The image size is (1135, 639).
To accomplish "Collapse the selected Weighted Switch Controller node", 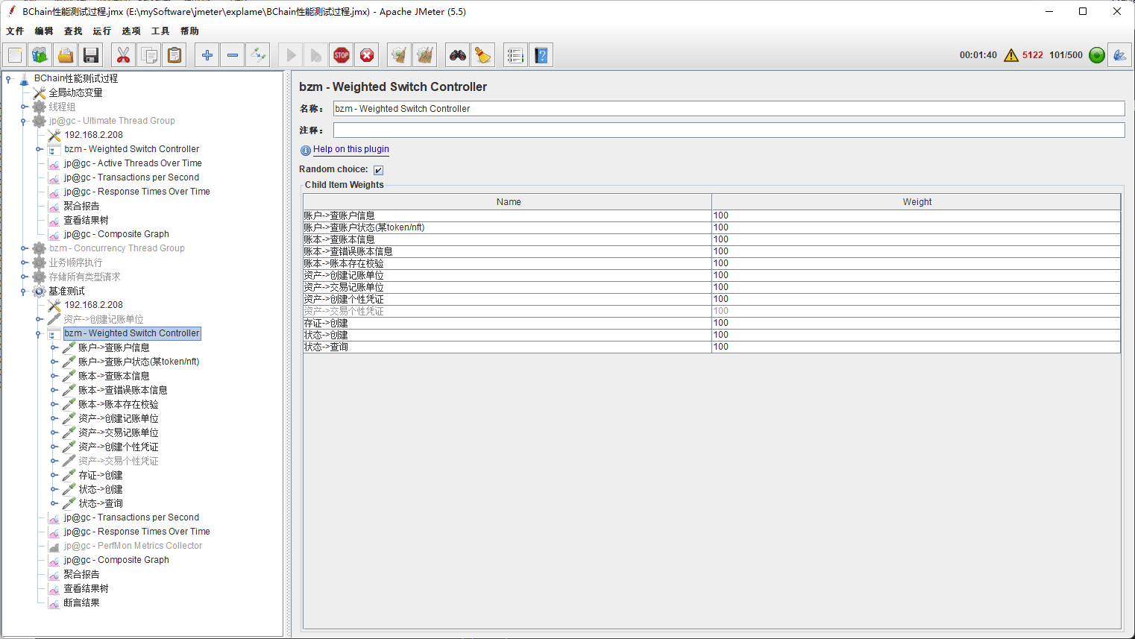I will tap(39, 334).
